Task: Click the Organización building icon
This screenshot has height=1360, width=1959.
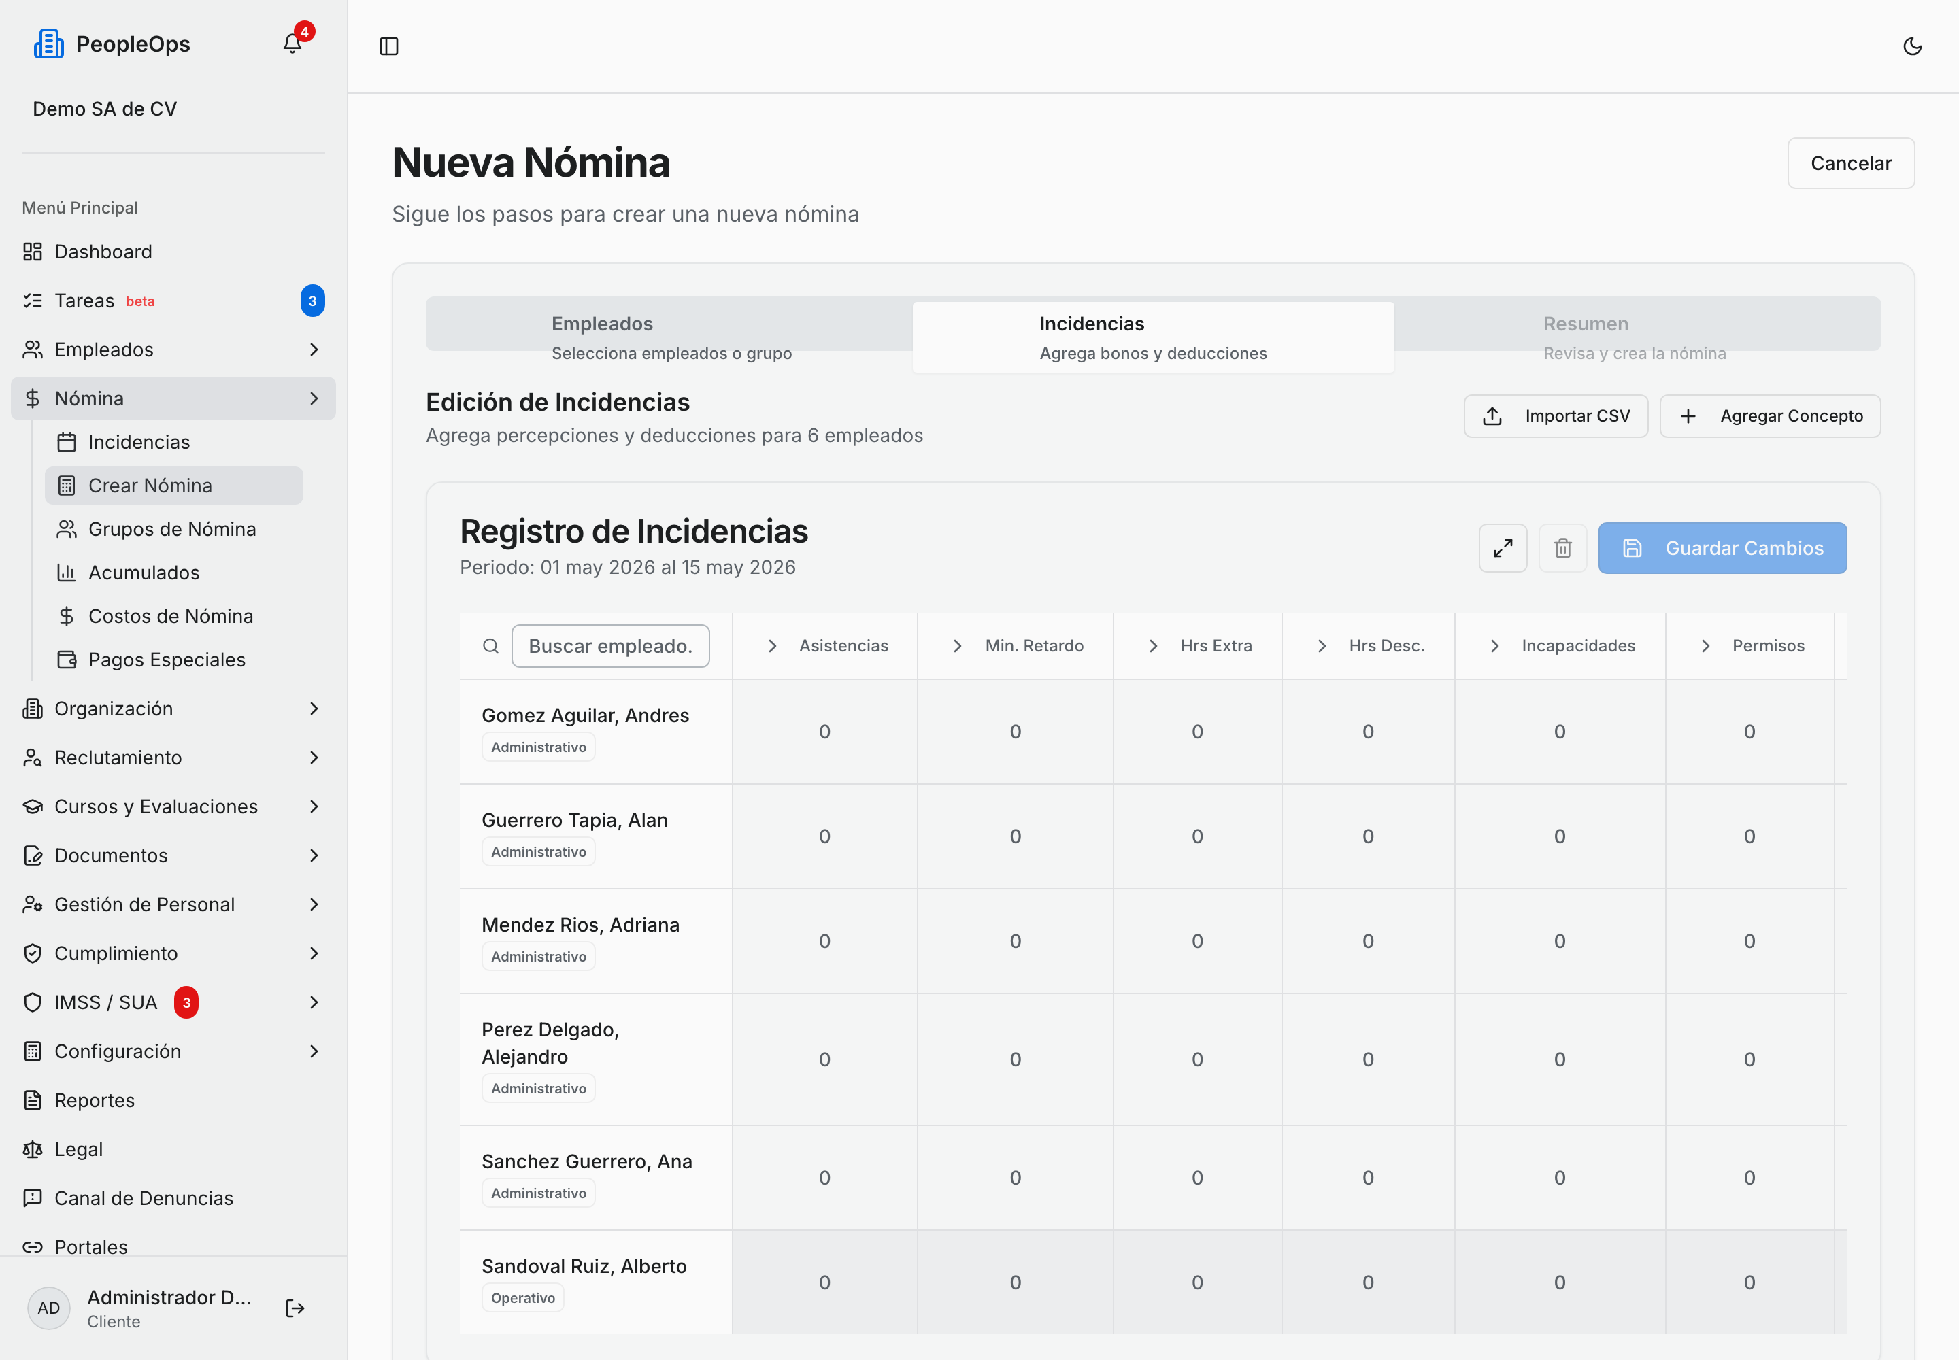Action: point(33,709)
